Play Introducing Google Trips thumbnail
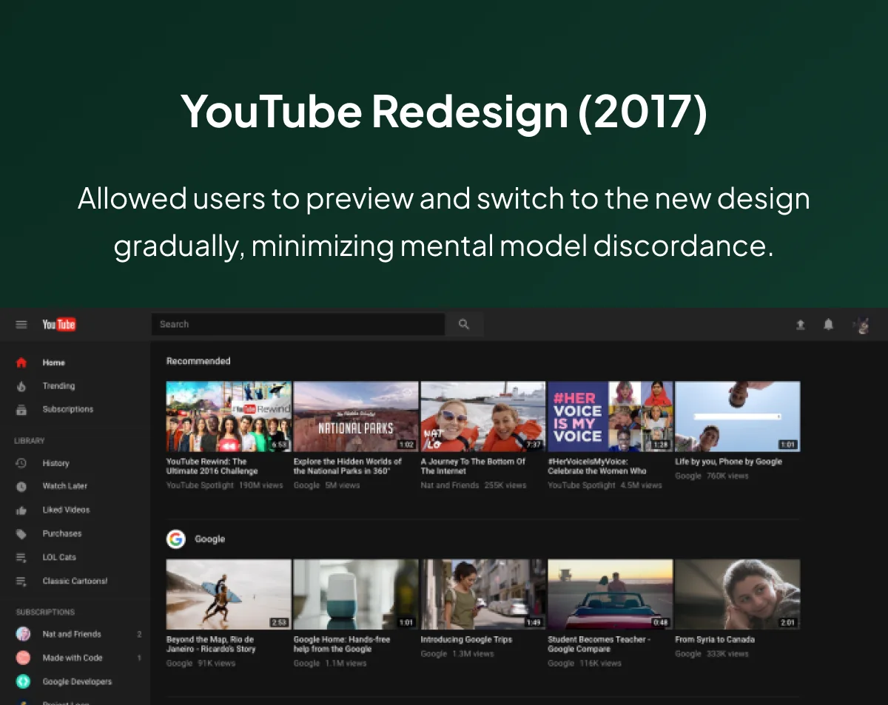The image size is (888, 705). (483, 594)
